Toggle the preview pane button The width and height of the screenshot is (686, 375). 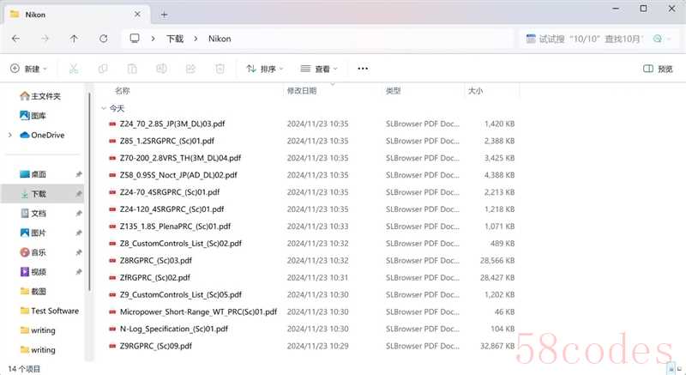pos(657,69)
